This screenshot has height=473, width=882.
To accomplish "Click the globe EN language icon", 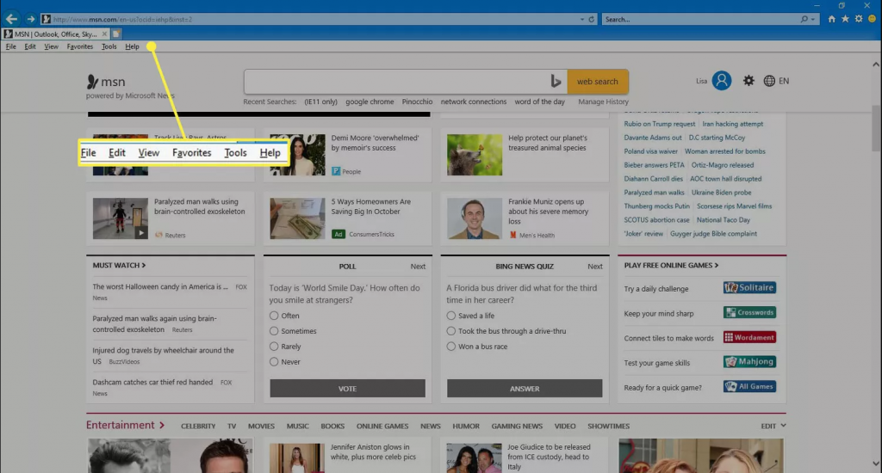I will [x=776, y=81].
